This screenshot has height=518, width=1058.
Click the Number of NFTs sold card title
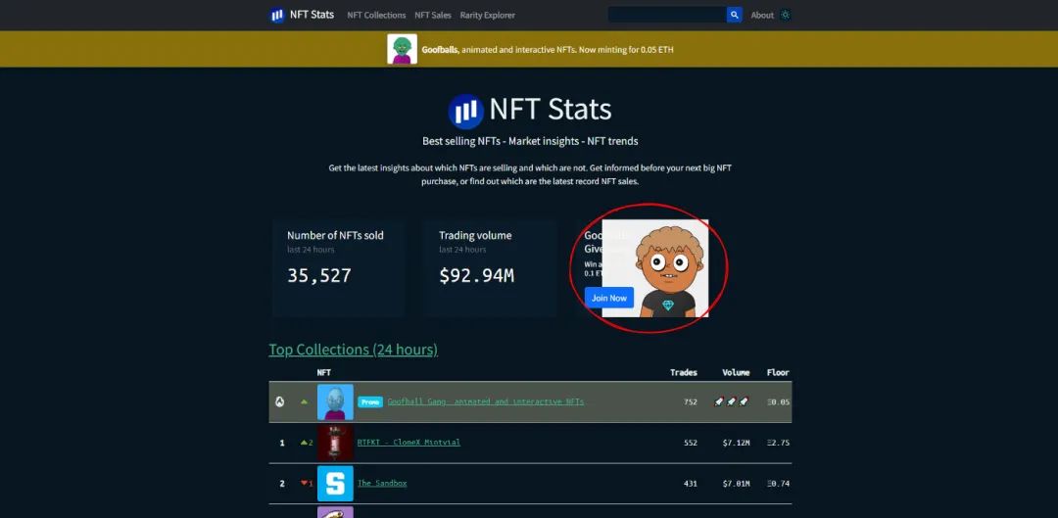point(335,235)
